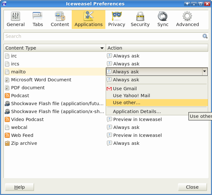Screen dimensions: 212x195
Task: Click Always ask action for irc
Action: pos(126,56)
